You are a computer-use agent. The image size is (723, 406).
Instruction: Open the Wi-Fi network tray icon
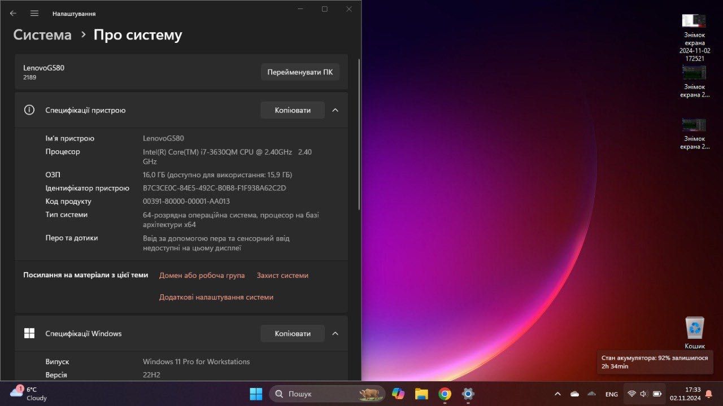pyautogui.click(x=631, y=394)
